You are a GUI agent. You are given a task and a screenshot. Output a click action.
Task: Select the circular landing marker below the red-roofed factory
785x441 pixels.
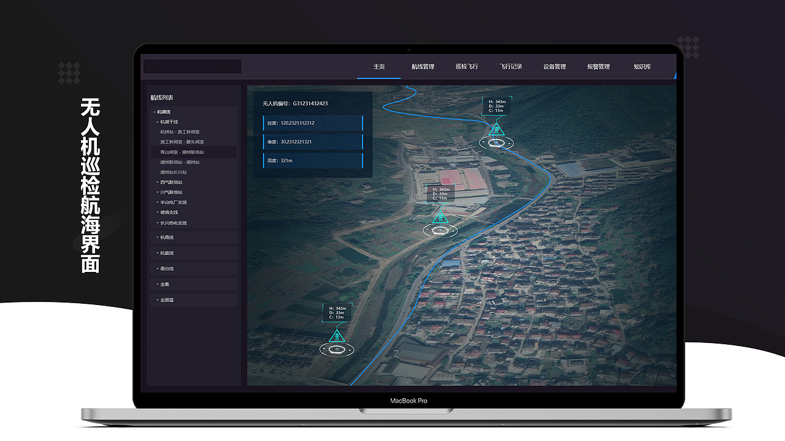440,230
